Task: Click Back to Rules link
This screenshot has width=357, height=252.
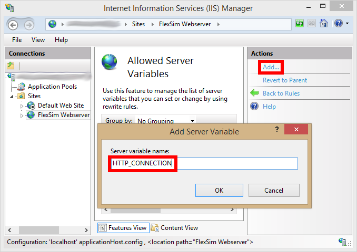Action: pyautogui.click(x=281, y=93)
